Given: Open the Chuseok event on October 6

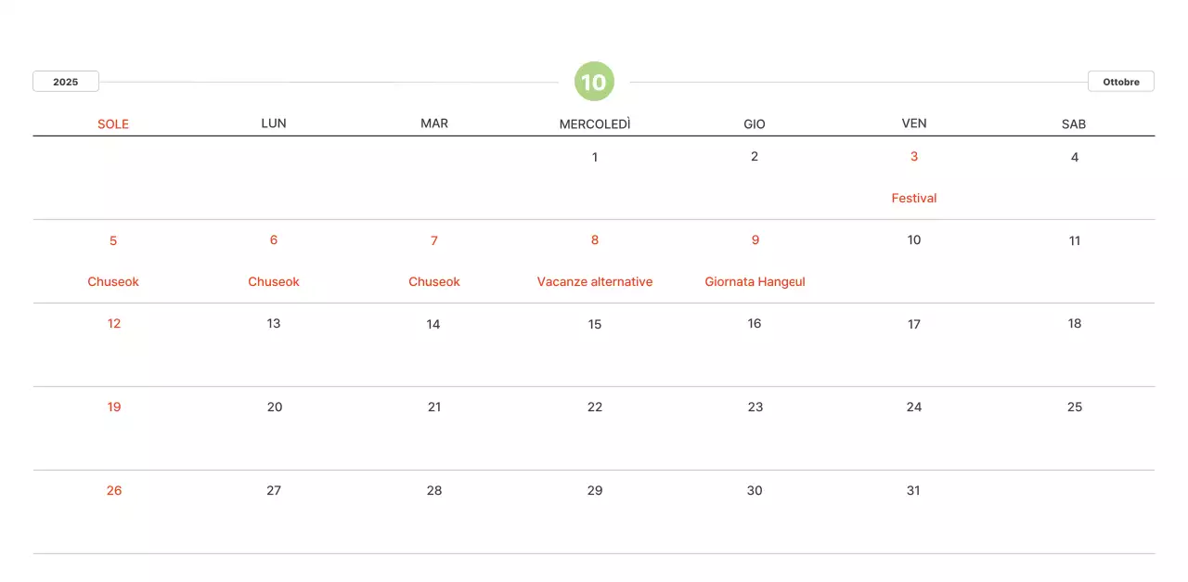Looking at the screenshot, I should click(274, 281).
